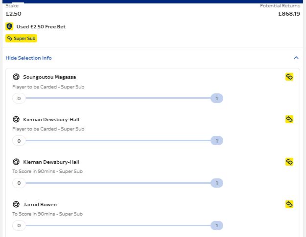Click football icon beside Dewsbury-Hall to score selection
The height and width of the screenshot is (237, 306).
tap(16, 162)
